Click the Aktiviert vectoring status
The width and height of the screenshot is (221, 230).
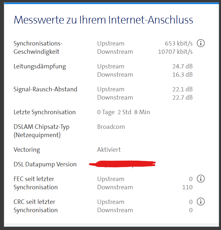click(109, 150)
